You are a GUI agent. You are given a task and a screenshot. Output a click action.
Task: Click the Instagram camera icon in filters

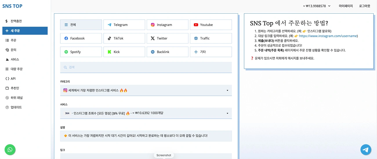[153, 25]
